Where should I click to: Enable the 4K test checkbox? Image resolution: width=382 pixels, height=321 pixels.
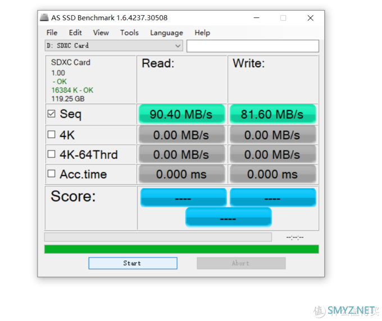click(x=52, y=134)
